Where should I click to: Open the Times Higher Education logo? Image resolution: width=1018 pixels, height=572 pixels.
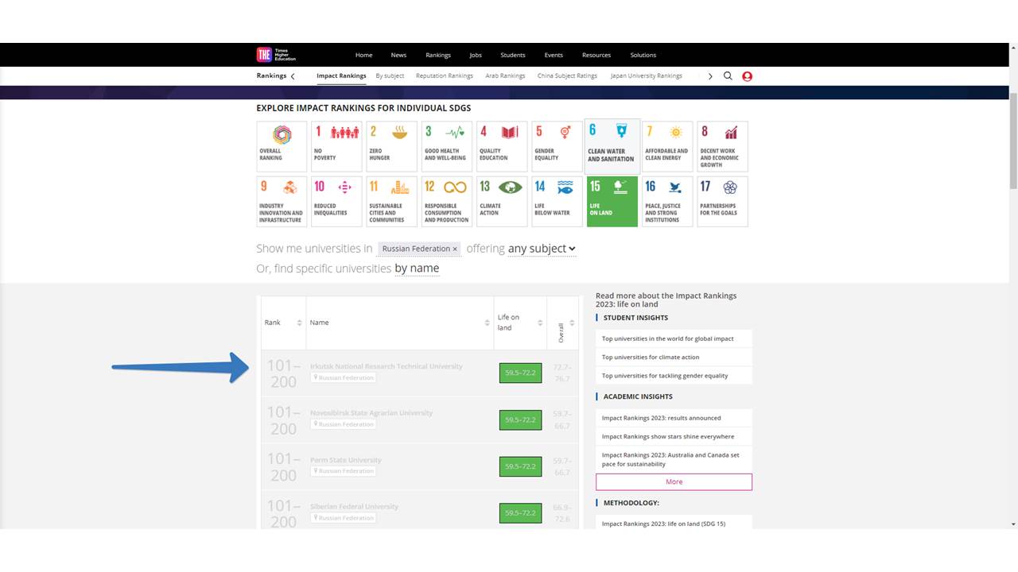(276, 55)
